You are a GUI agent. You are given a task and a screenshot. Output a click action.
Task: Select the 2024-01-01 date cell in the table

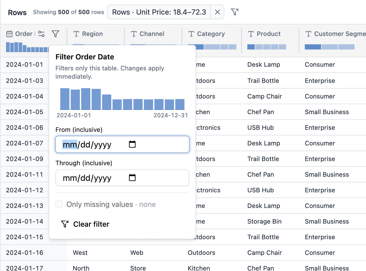pos(25,65)
